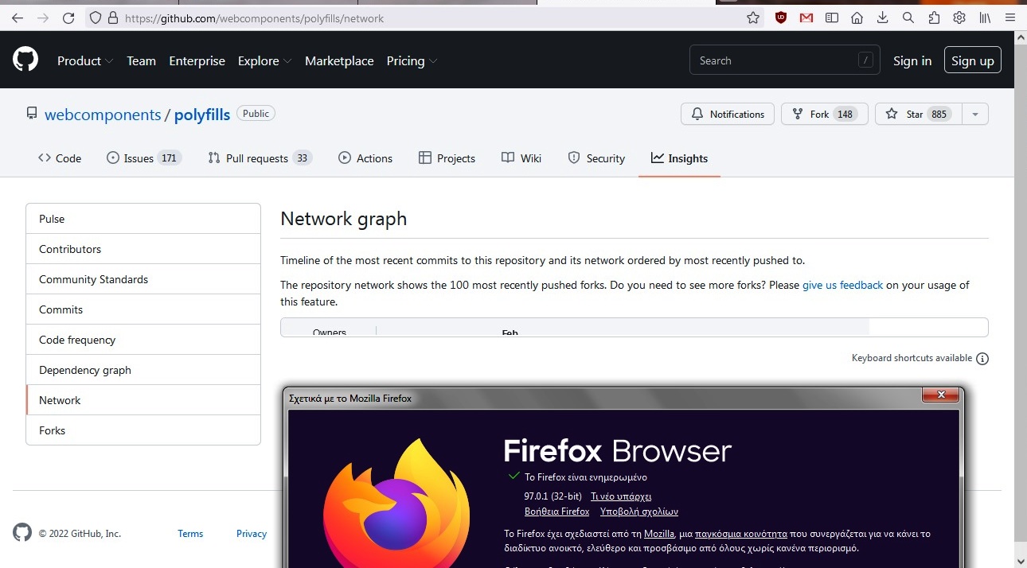
Task: Open the Firefox hamburger menu
Action: (1010, 18)
